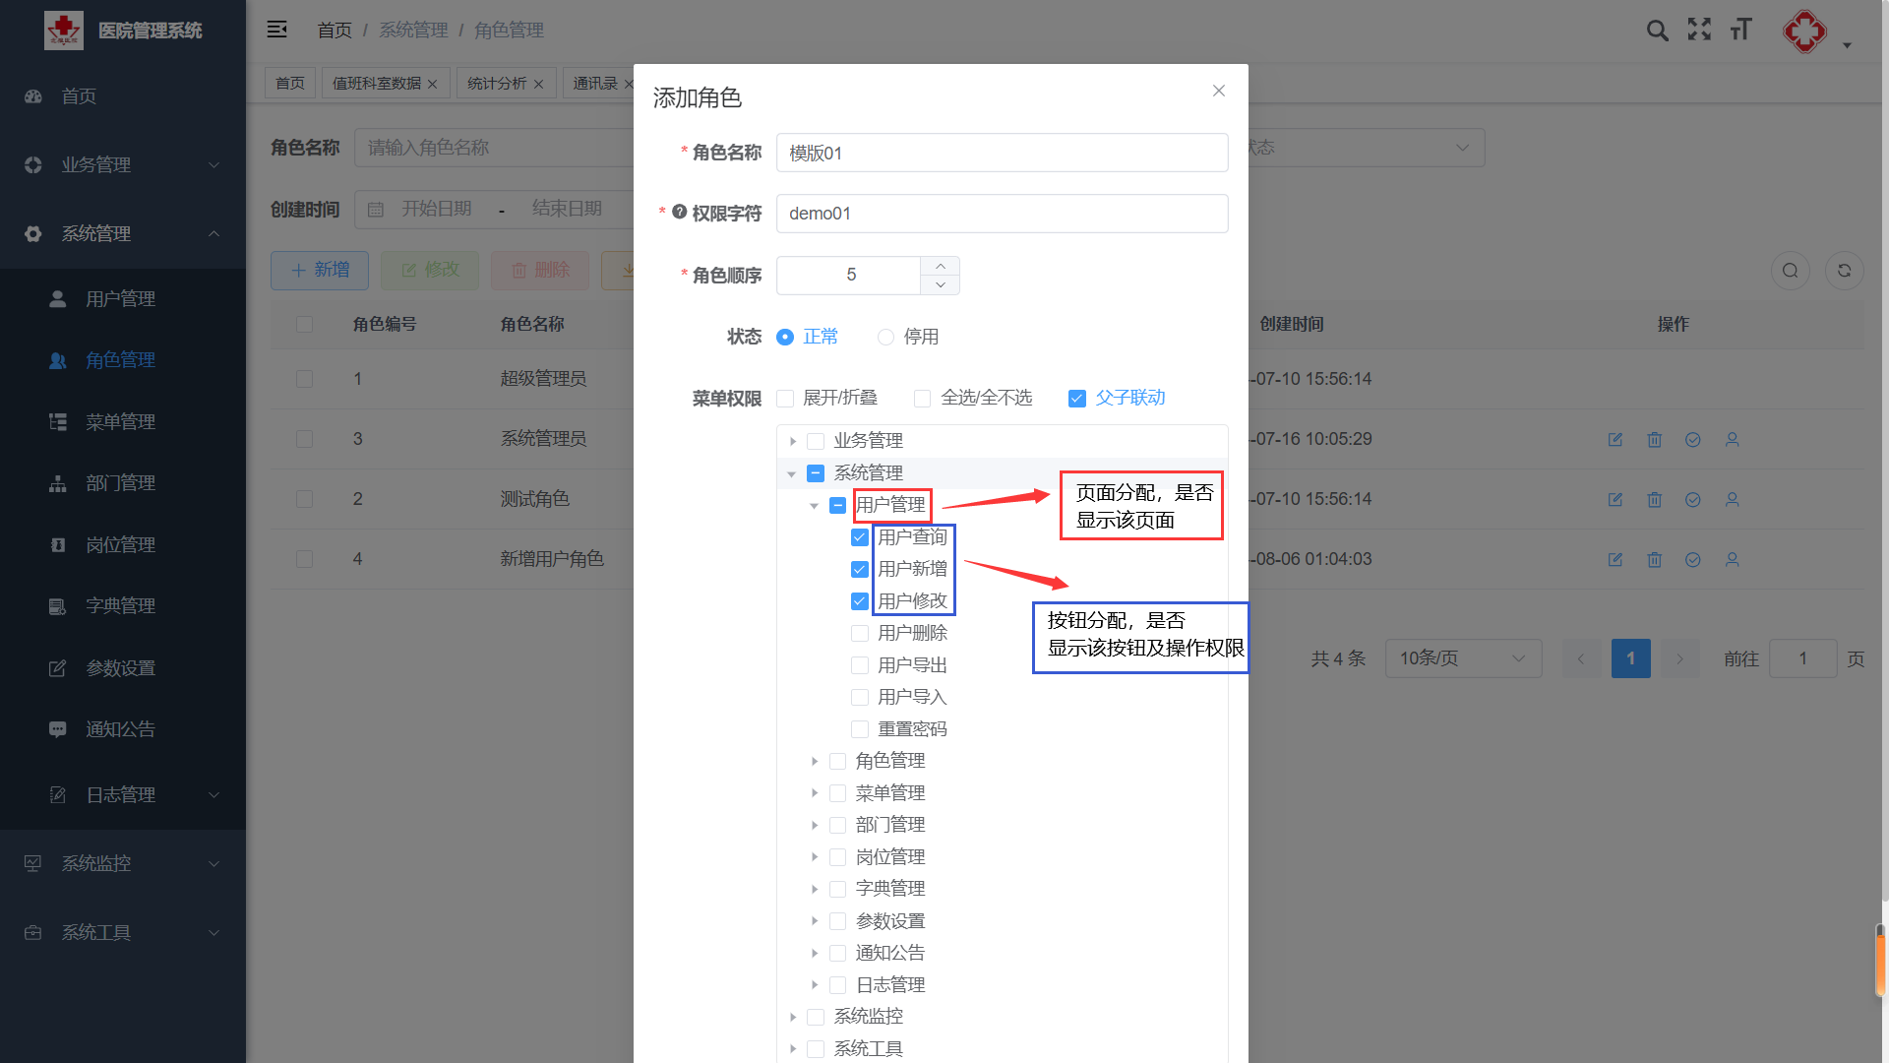
Task: Check the 用户删除 permission checkbox
Action: pyautogui.click(x=860, y=633)
